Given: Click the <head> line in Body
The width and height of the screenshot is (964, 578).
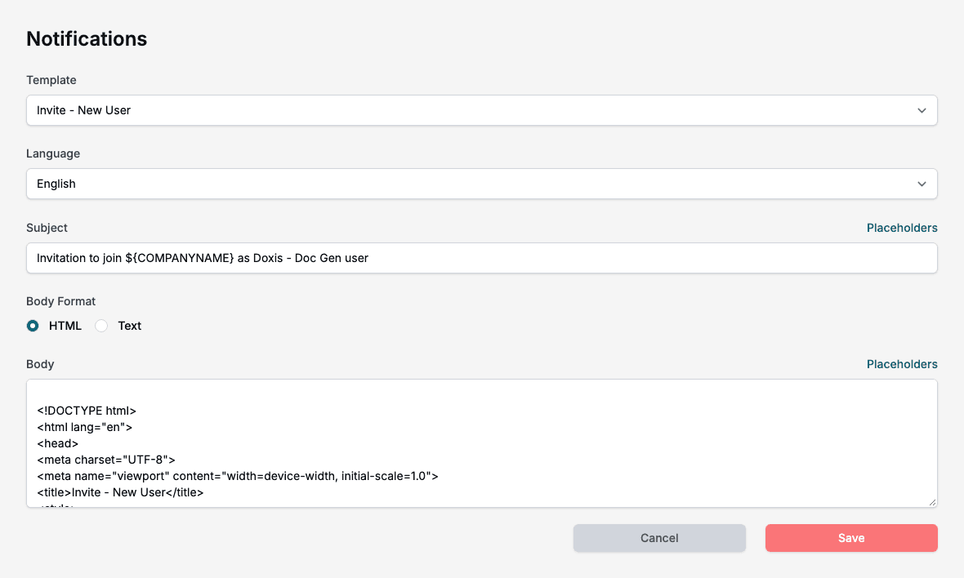Looking at the screenshot, I should pyautogui.click(x=57, y=443).
